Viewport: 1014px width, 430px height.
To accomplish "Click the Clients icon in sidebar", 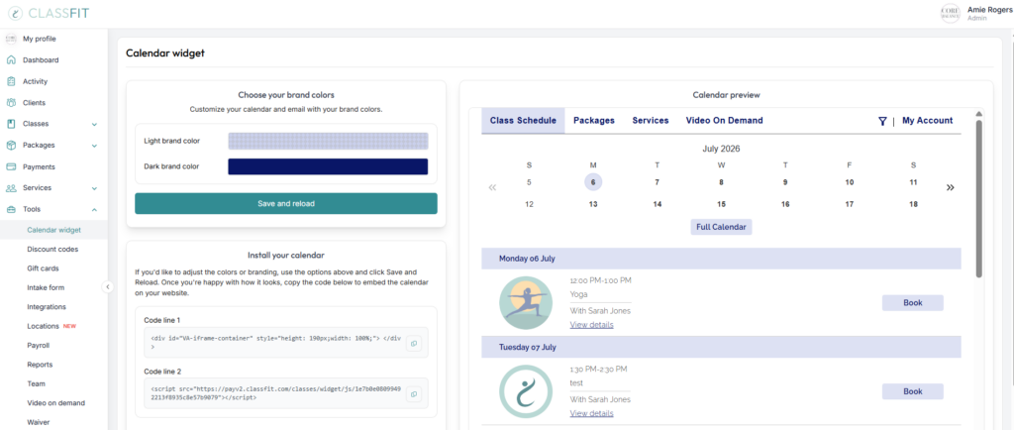I will pos(11,103).
